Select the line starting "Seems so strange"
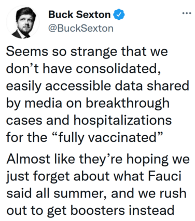 (87, 51)
